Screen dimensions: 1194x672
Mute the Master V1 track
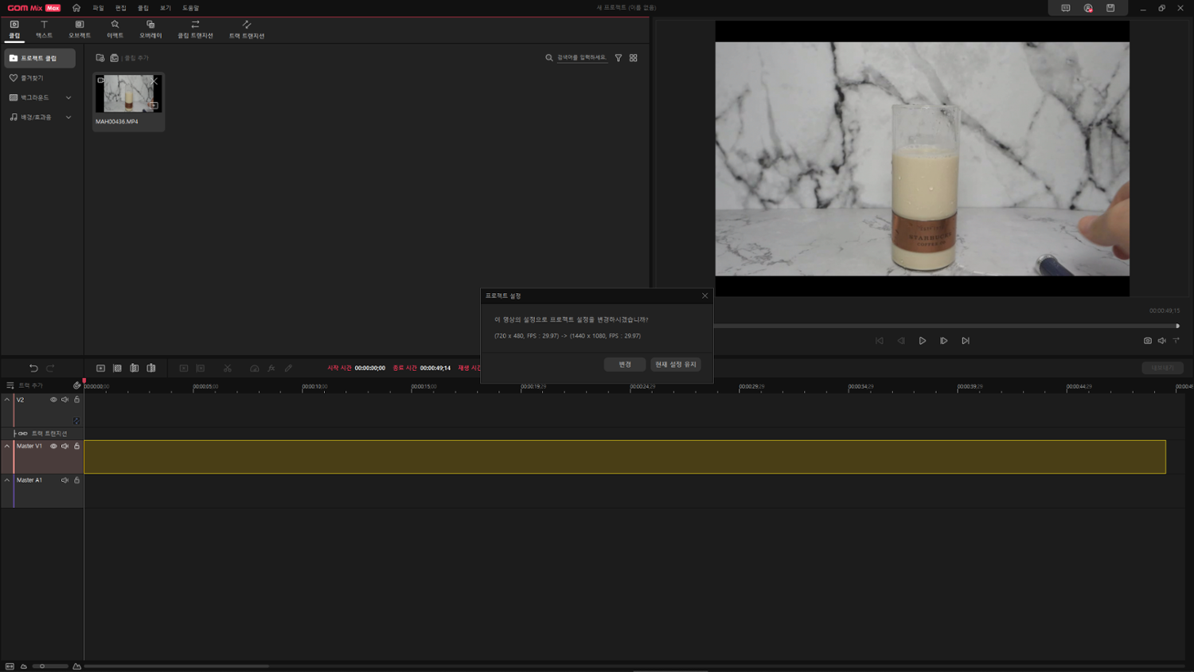[x=65, y=446]
